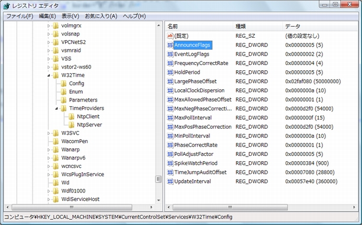Image resolution: width=362 pixels, height=225 pixels.
Task: Open the 表示(V) menu
Action: [x=70, y=16]
